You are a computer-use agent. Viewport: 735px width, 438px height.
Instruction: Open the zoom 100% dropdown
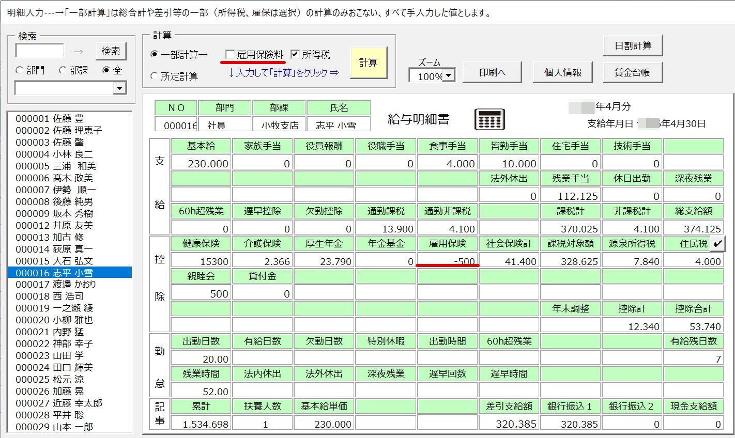click(x=449, y=76)
